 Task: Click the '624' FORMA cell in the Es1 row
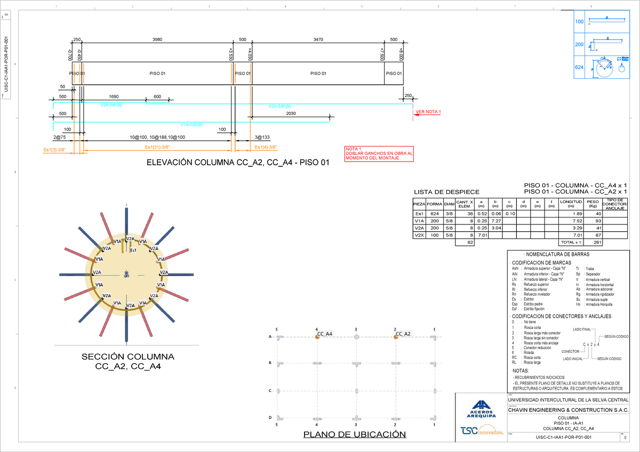435,214
